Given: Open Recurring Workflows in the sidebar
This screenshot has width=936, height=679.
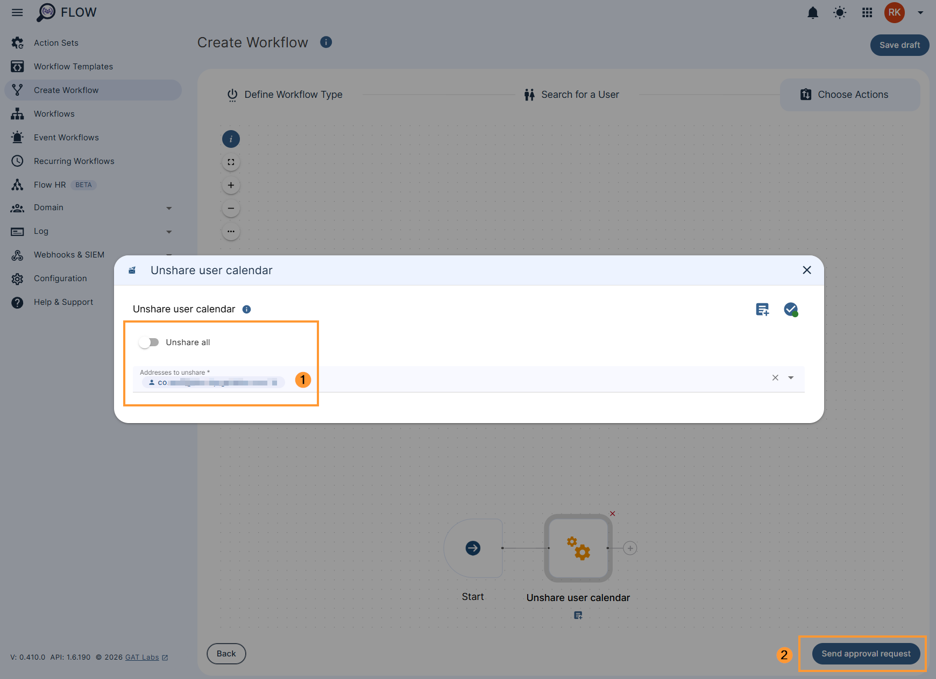Looking at the screenshot, I should 74,161.
